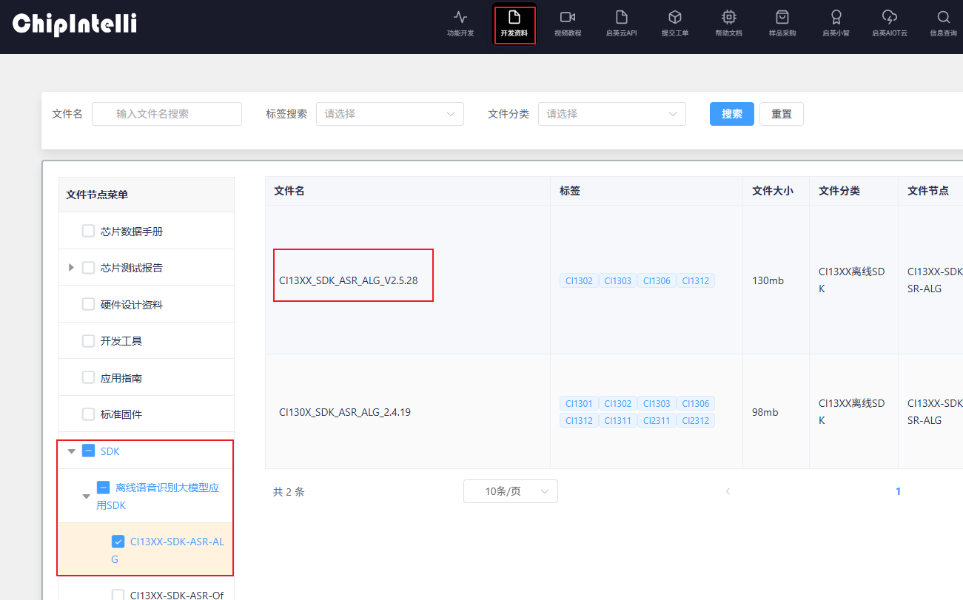Open 功能开发 in the top navigation
The image size is (963, 600).
pos(460,18)
